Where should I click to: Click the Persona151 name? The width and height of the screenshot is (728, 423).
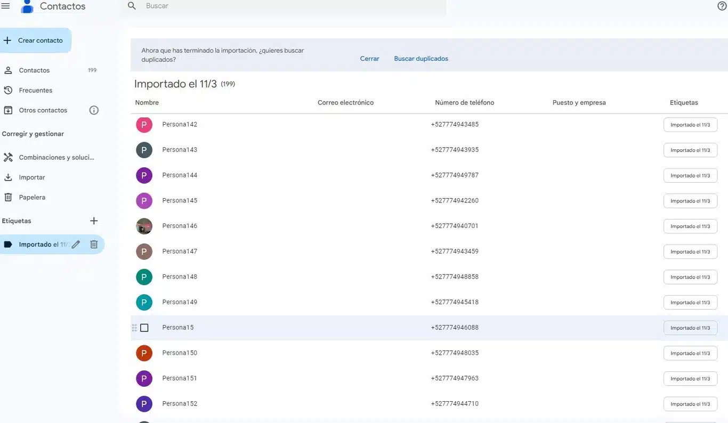(x=180, y=378)
